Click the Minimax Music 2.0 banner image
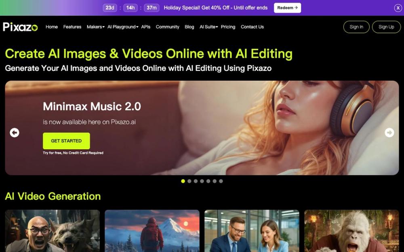Screen dimensions: 404x252 coord(202,128)
